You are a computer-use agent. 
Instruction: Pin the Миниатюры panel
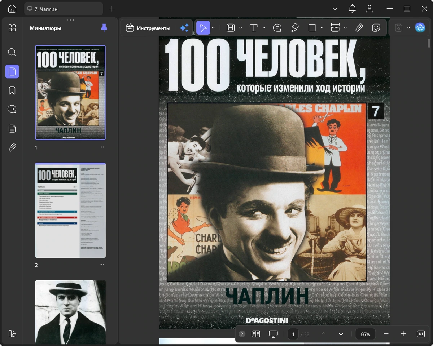coord(104,28)
